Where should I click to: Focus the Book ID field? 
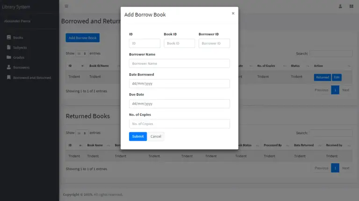(x=179, y=43)
